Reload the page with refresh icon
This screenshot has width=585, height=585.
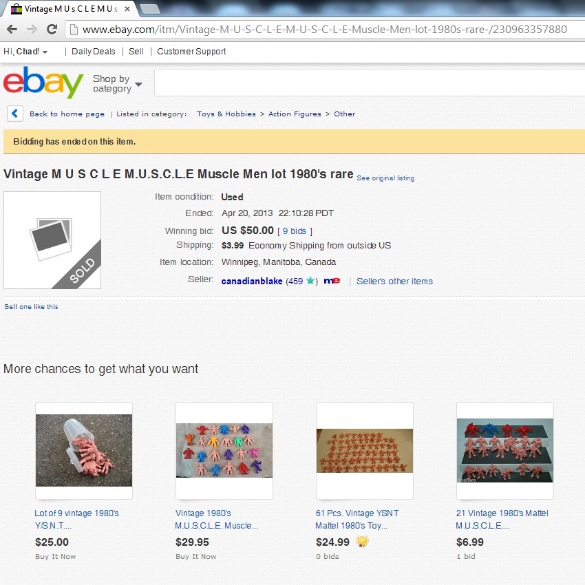click(52, 29)
